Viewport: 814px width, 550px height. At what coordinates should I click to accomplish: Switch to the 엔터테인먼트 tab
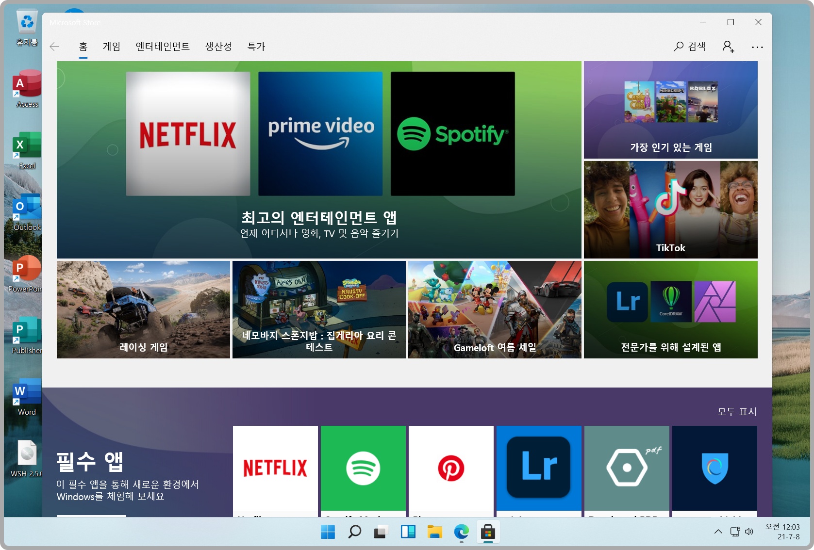(x=162, y=46)
